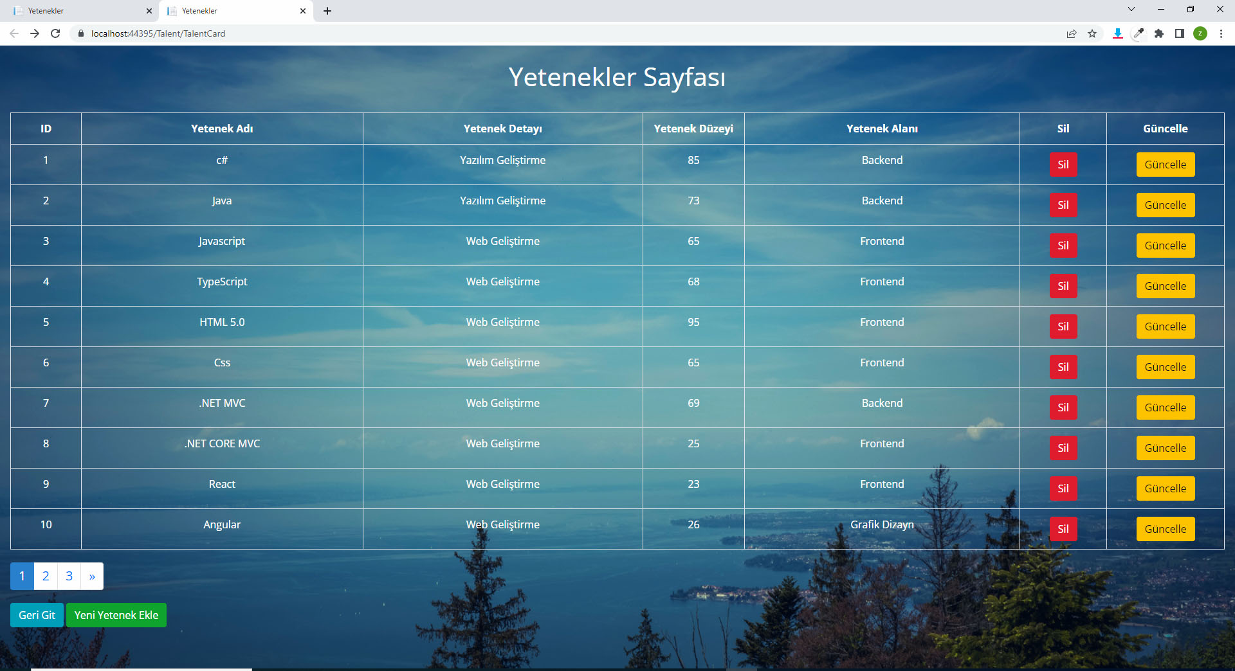Update the React talent
The width and height of the screenshot is (1235, 671).
(x=1166, y=488)
